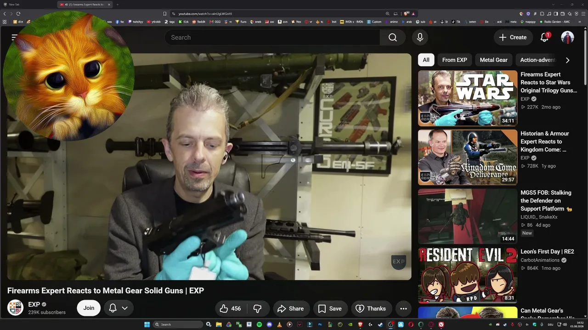Click the EXP watermark on the video
This screenshot has height=330, width=588.
coord(398,262)
